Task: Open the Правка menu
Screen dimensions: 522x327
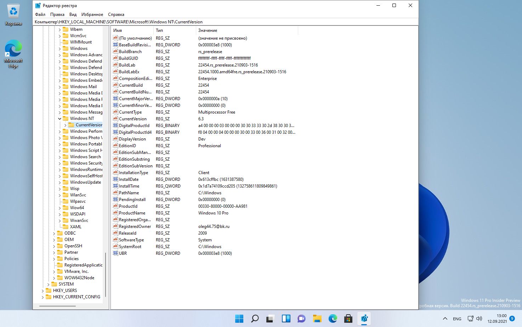Action: point(57,15)
